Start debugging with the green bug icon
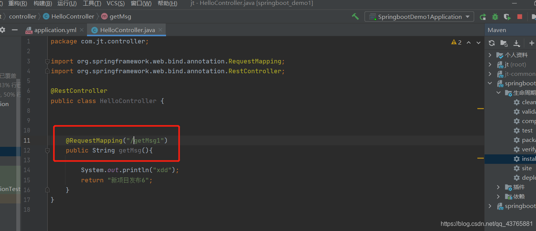This screenshot has width=536, height=231. coord(495,17)
